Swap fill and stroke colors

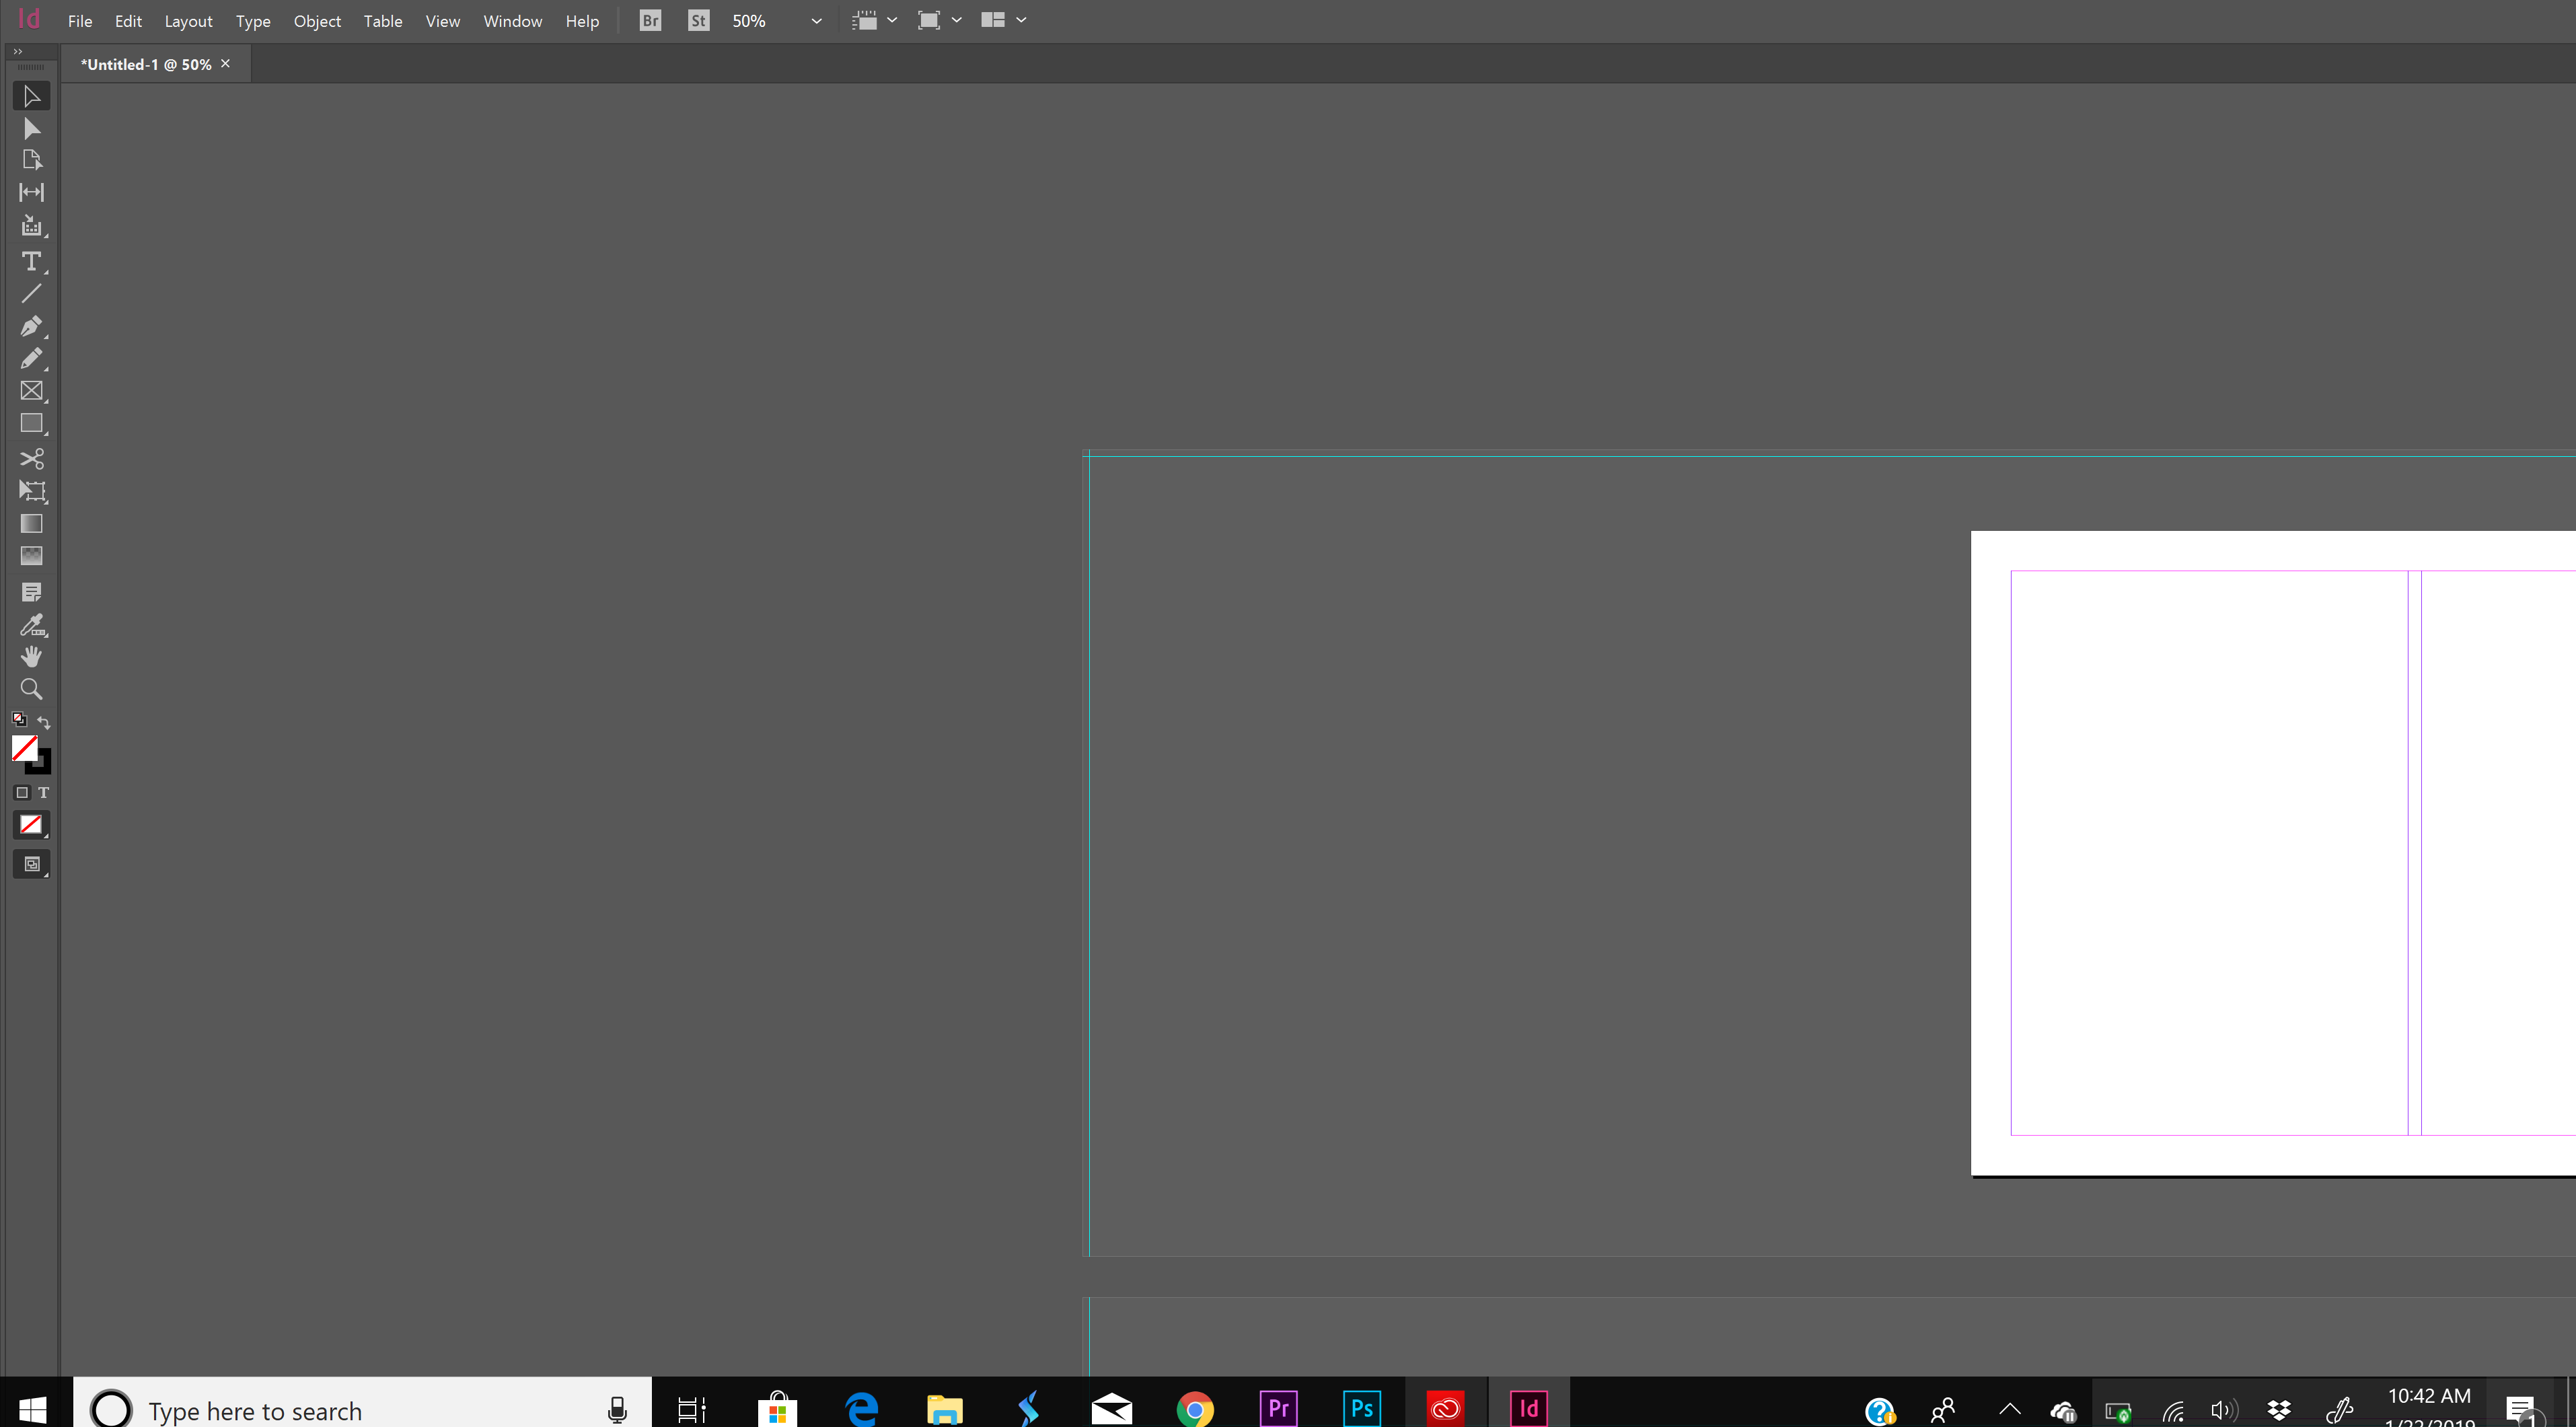coord(44,722)
